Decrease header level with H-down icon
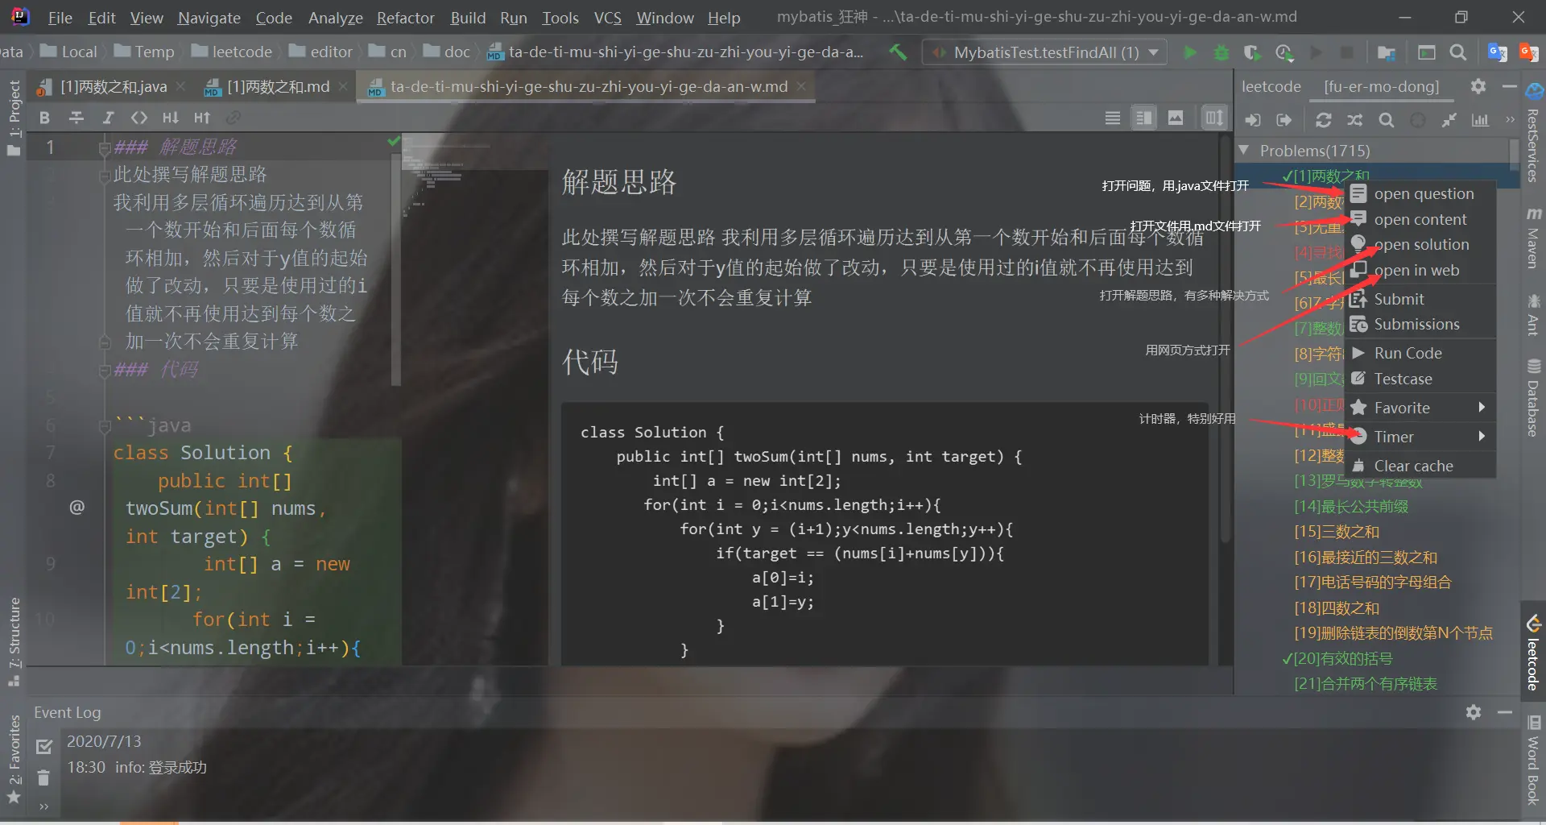This screenshot has width=1546, height=825. point(171,118)
